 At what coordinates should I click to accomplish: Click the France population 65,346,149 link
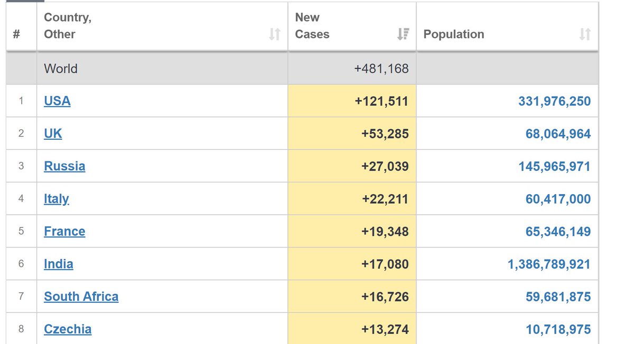coord(558,232)
